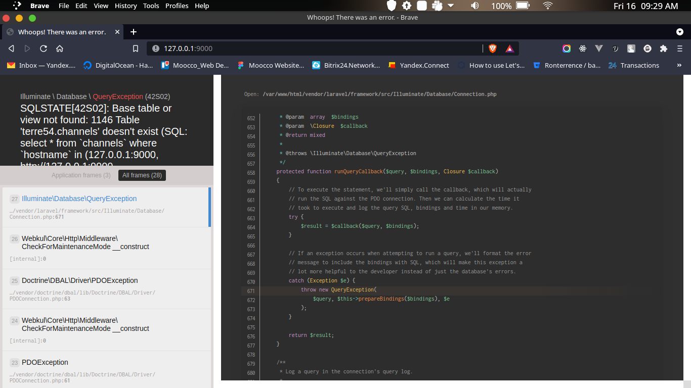This screenshot has height=388, width=691.
Task: Open tab search dropdown arrow
Action: click(x=680, y=32)
